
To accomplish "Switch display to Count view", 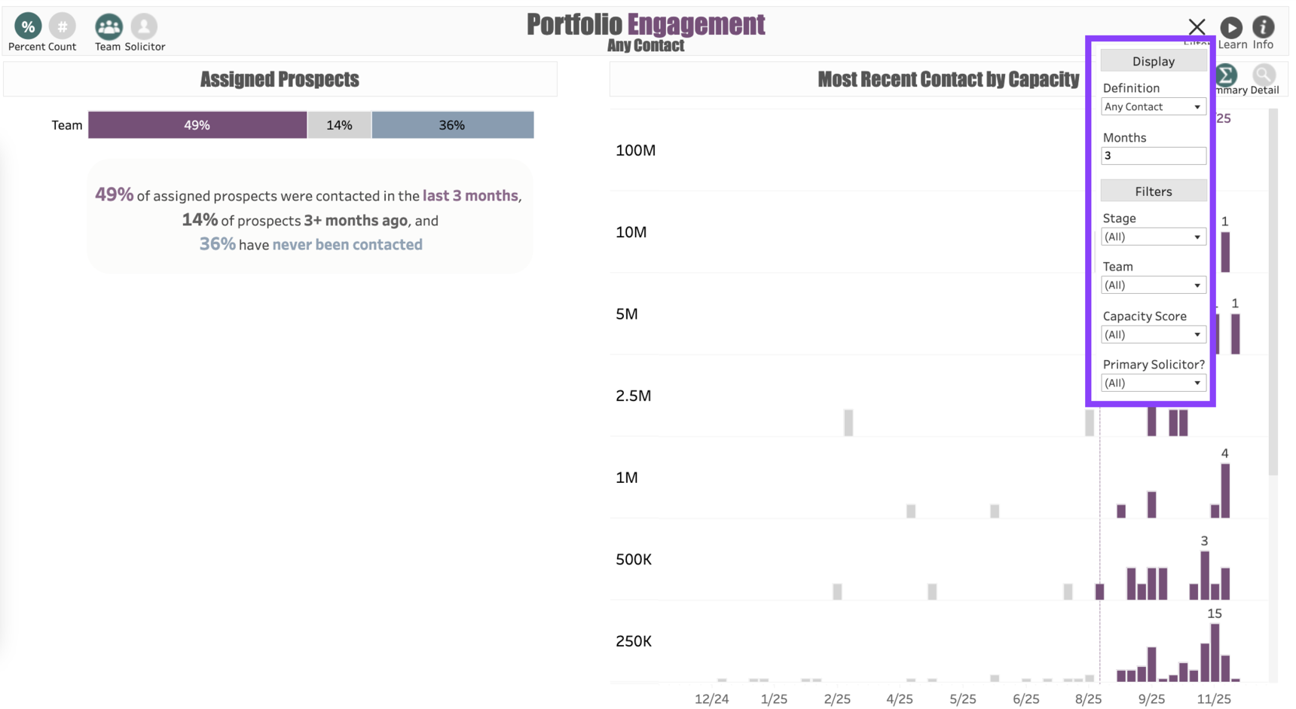I will (x=63, y=27).
